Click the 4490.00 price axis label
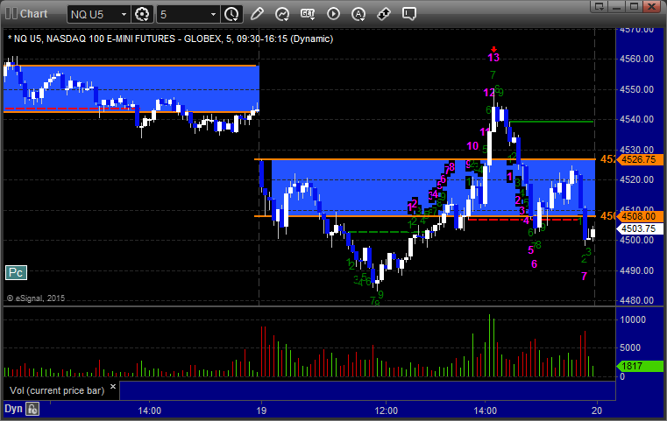Viewport: 667px width, 421px height. 637,270
